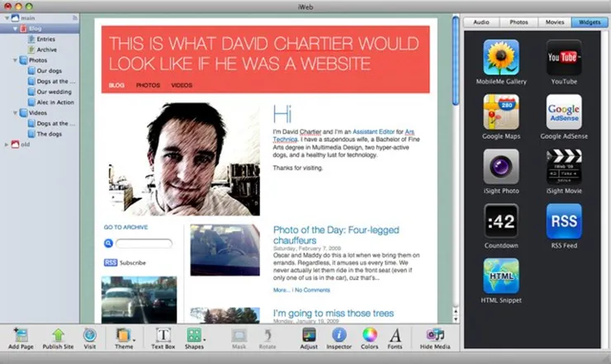The image size is (611, 364).
Task: Select David Chartier portrait photo
Action: click(184, 158)
